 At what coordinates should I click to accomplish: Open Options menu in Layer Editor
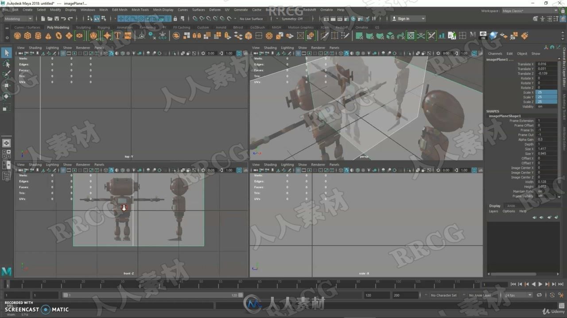click(x=509, y=211)
